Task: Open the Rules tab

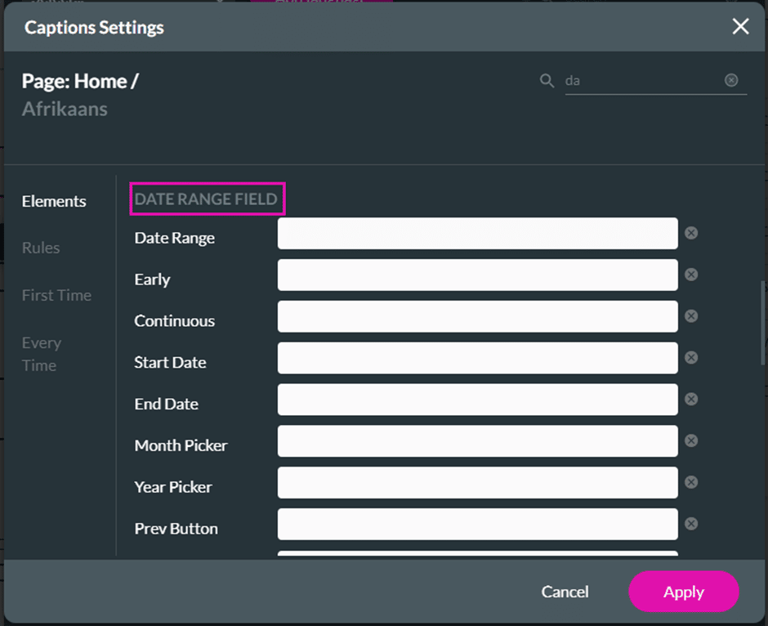Action: pos(41,248)
